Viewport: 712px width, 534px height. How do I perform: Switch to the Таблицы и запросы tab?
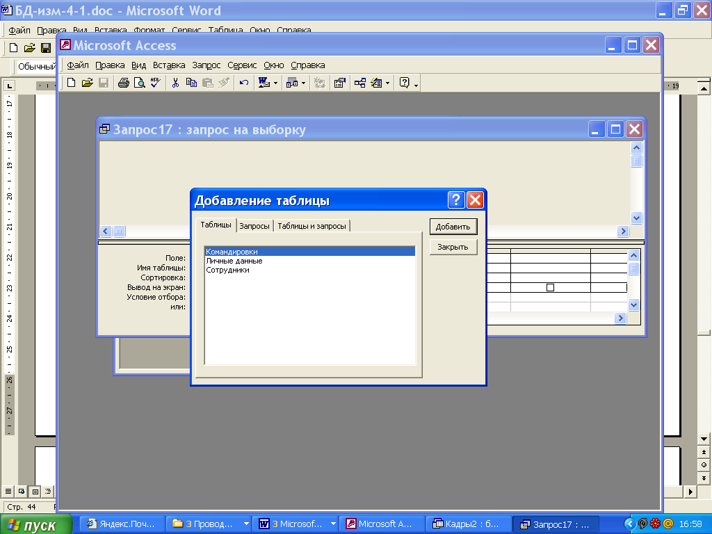[311, 226]
